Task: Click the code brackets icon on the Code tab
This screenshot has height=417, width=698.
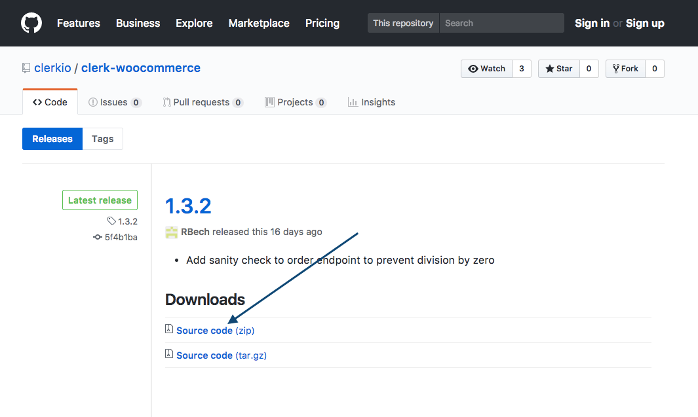Action: point(37,101)
